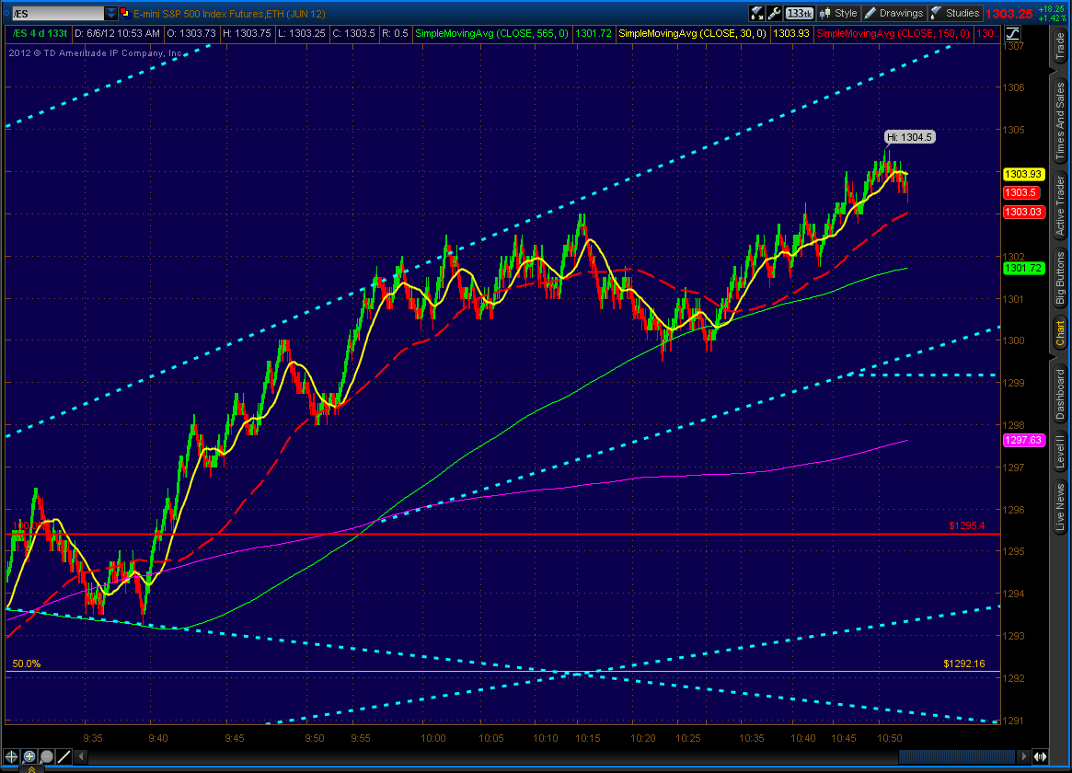Open the Style menu
Screen dimensions: 1072x773
[838, 13]
